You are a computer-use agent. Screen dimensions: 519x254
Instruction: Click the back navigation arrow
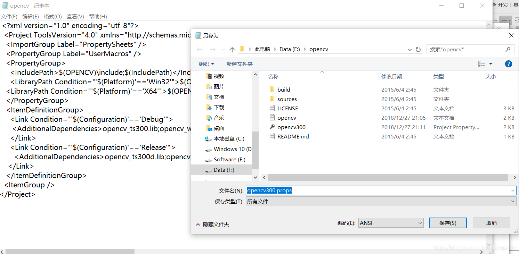point(199,49)
